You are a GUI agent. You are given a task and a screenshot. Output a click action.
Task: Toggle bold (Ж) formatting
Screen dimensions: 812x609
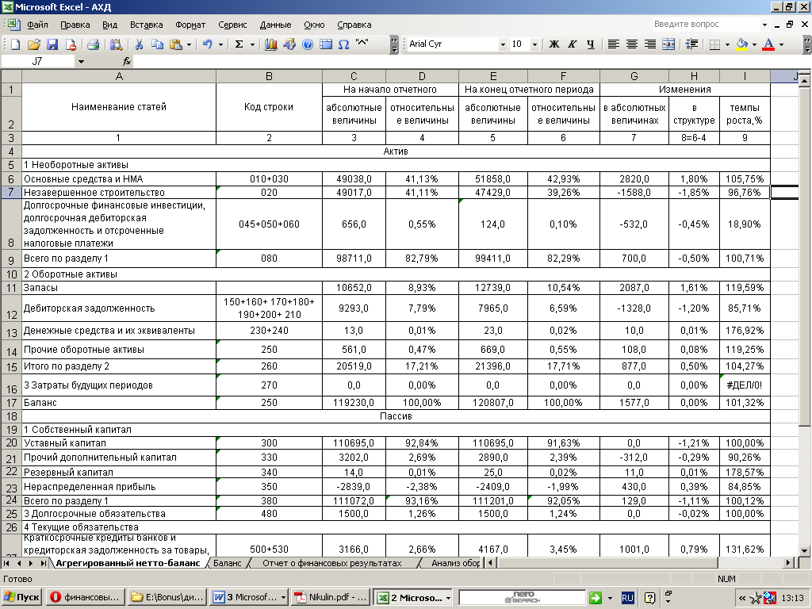554,44
